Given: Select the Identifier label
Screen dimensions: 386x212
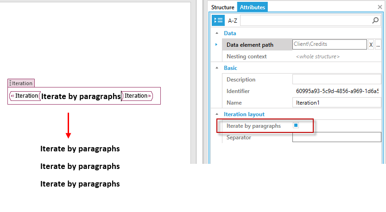Looking at the screenshot, I should point(238,91).
